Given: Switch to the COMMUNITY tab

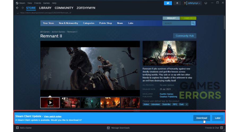Looking at the screenshot, I should (64, 8).
